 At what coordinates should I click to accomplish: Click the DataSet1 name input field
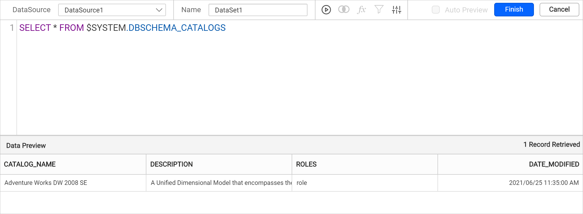point(258,10)
